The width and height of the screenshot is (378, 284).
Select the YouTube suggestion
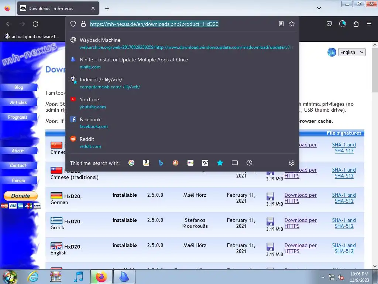click(182, 103)
